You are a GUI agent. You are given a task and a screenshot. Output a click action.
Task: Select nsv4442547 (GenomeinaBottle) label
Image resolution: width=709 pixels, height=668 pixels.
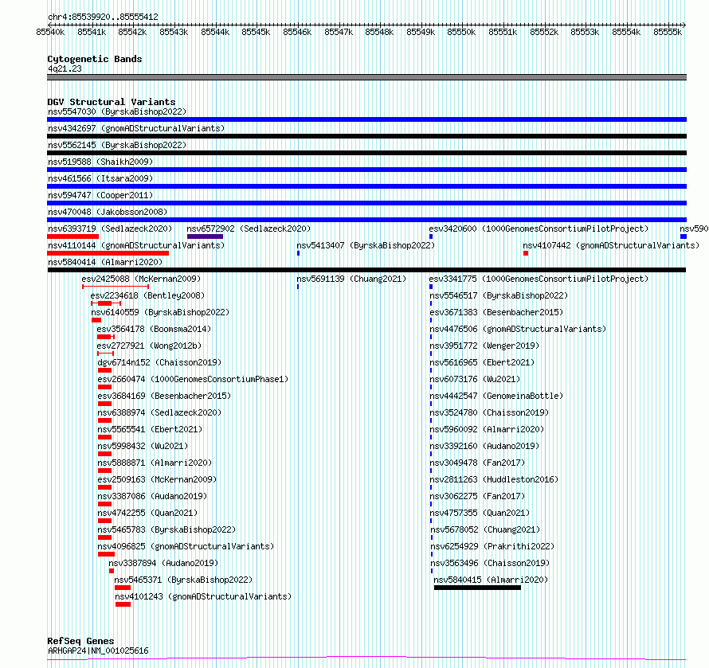point(496,396)
